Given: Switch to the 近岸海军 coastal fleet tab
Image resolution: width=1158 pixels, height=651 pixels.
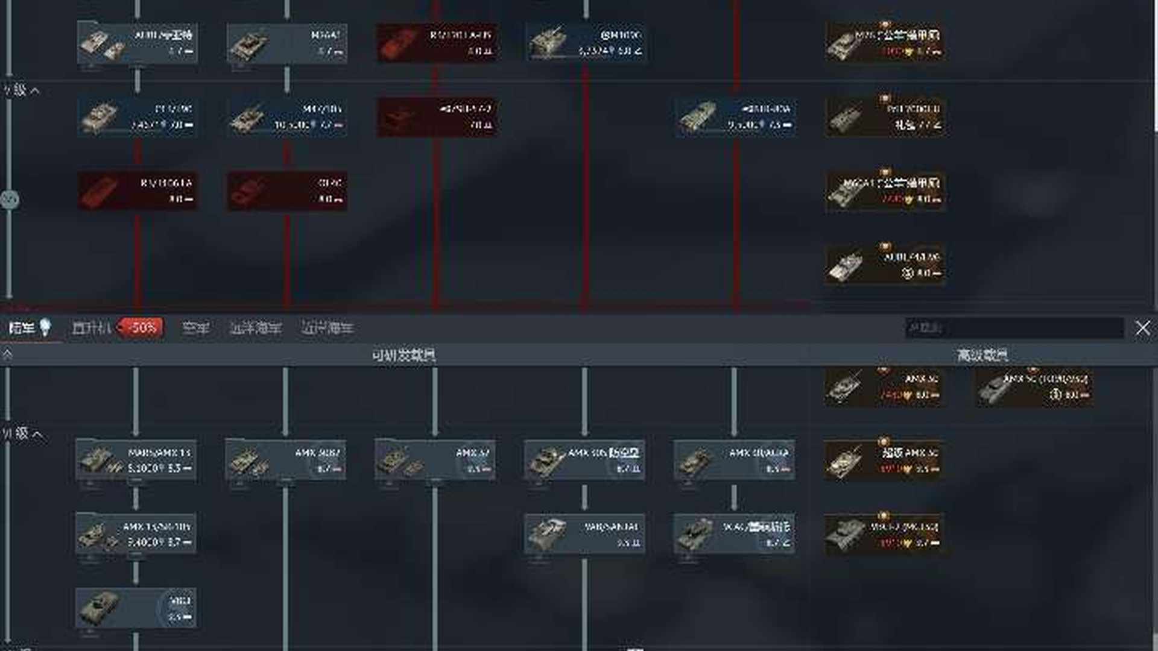Looking at the screenshot, I should tap(327, 328).
